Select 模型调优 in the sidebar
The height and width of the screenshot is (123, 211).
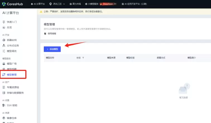pyautogui.click(x=12, y=51)
